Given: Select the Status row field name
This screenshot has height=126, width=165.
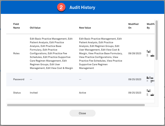Looking at the screenshot, I should 17,92.
